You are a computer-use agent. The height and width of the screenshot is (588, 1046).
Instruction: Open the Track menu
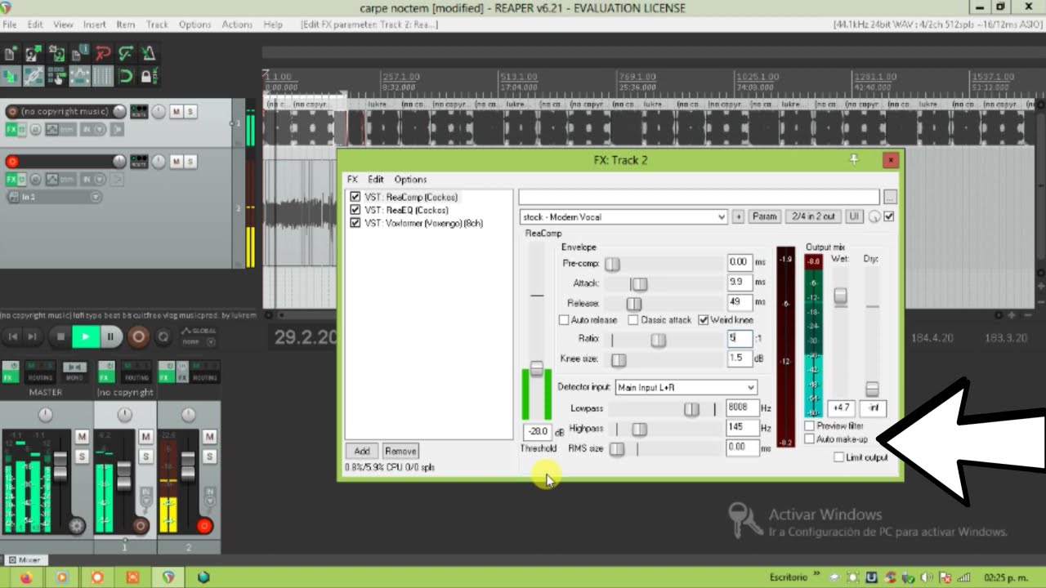(157, 24)
